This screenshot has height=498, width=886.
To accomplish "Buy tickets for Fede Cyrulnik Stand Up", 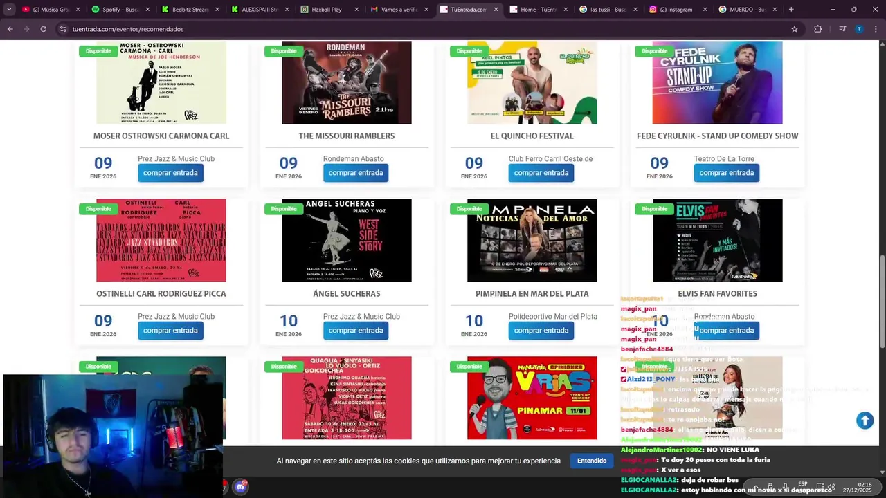I will tap(727, 173).
